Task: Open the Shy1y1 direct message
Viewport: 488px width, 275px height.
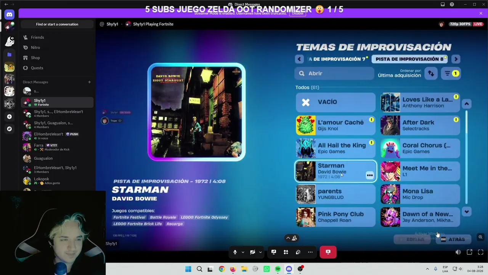Action: tap(57, 102)
